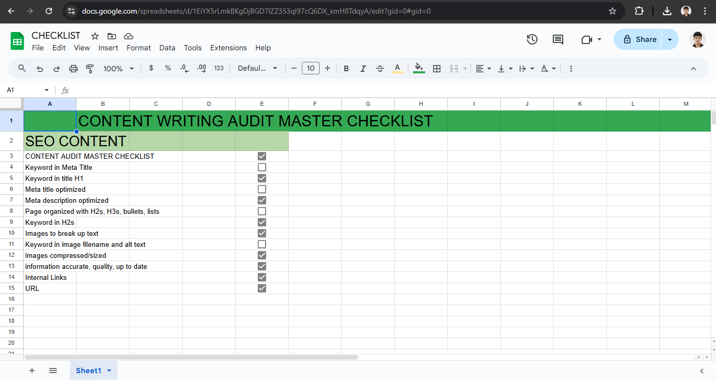Add a new sheet with plus button
This screenshot has width=716, height=380.
pos(32,371)
